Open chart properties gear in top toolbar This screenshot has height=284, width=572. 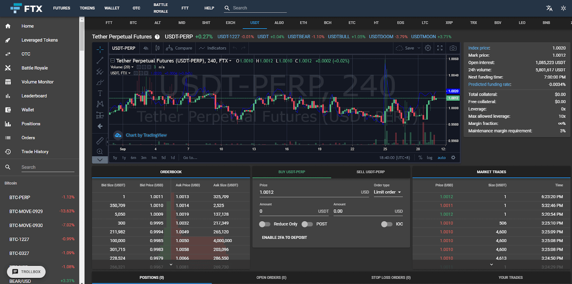(428, 48)
